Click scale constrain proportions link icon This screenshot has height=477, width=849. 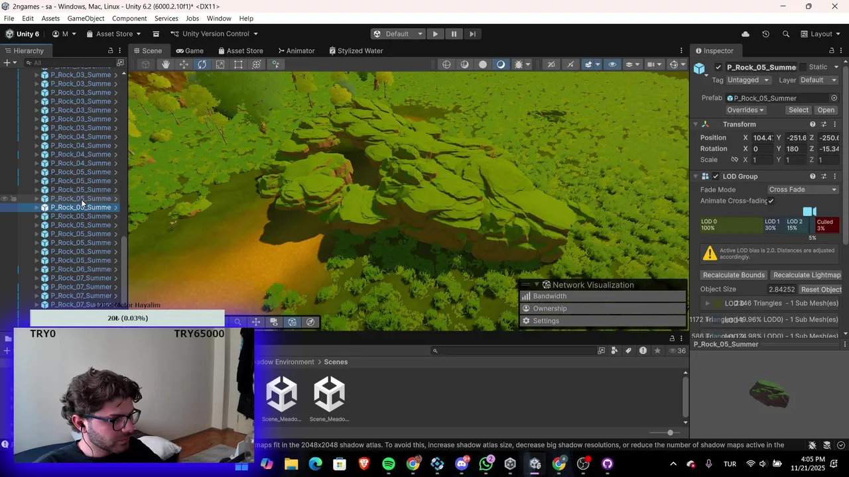click(734, 160)
